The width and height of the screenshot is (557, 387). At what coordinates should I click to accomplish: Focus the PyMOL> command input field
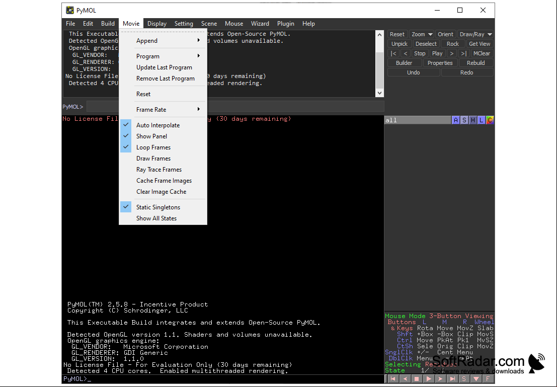tap(235, 107)
